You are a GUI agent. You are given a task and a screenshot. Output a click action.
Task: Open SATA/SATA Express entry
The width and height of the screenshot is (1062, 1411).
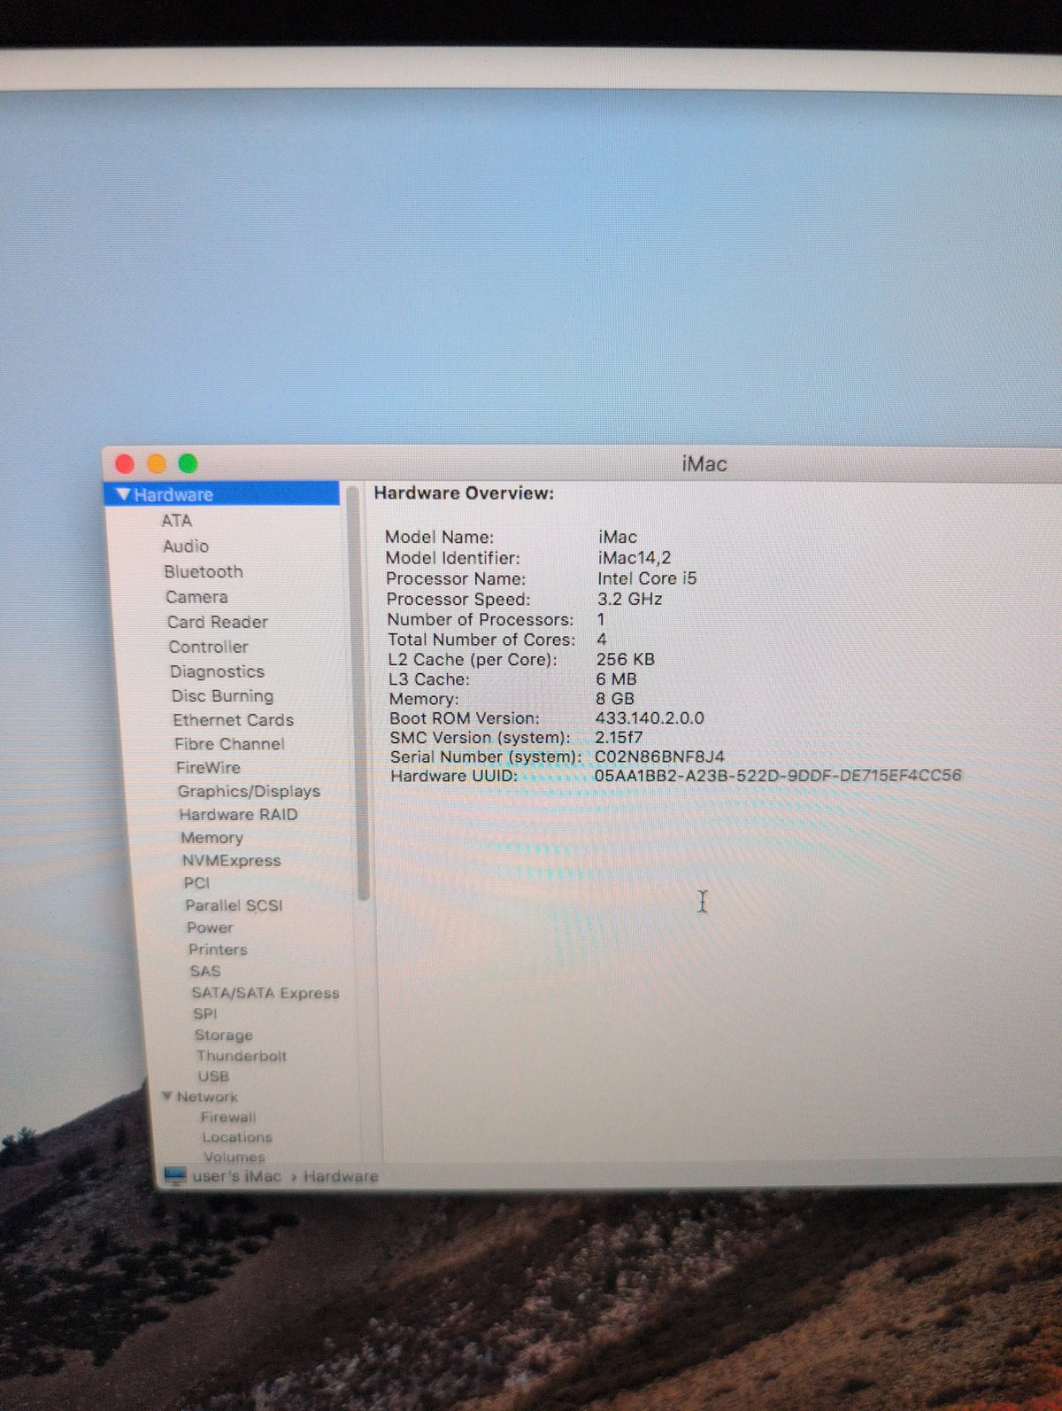[265, 993]
